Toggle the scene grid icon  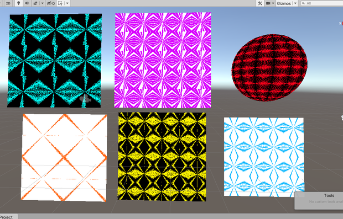(60, 3)
